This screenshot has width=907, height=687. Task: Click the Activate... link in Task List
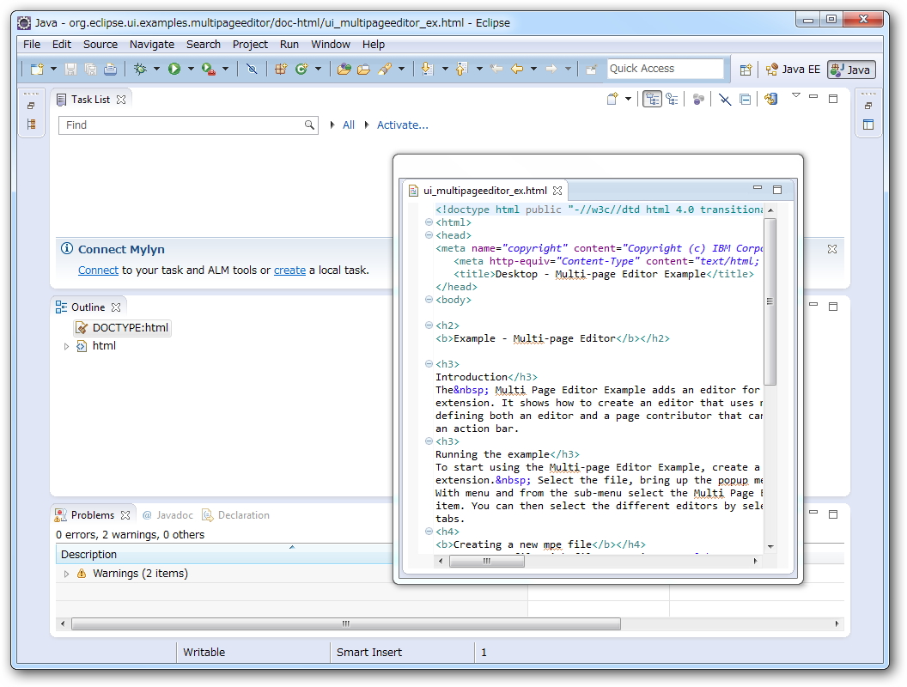(x=402, y=125)
